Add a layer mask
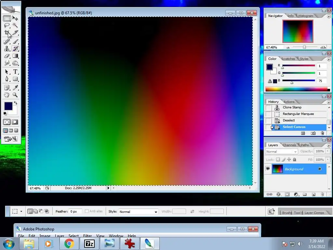Viewport: 333px width, 250px height. [x=287, y=194]
